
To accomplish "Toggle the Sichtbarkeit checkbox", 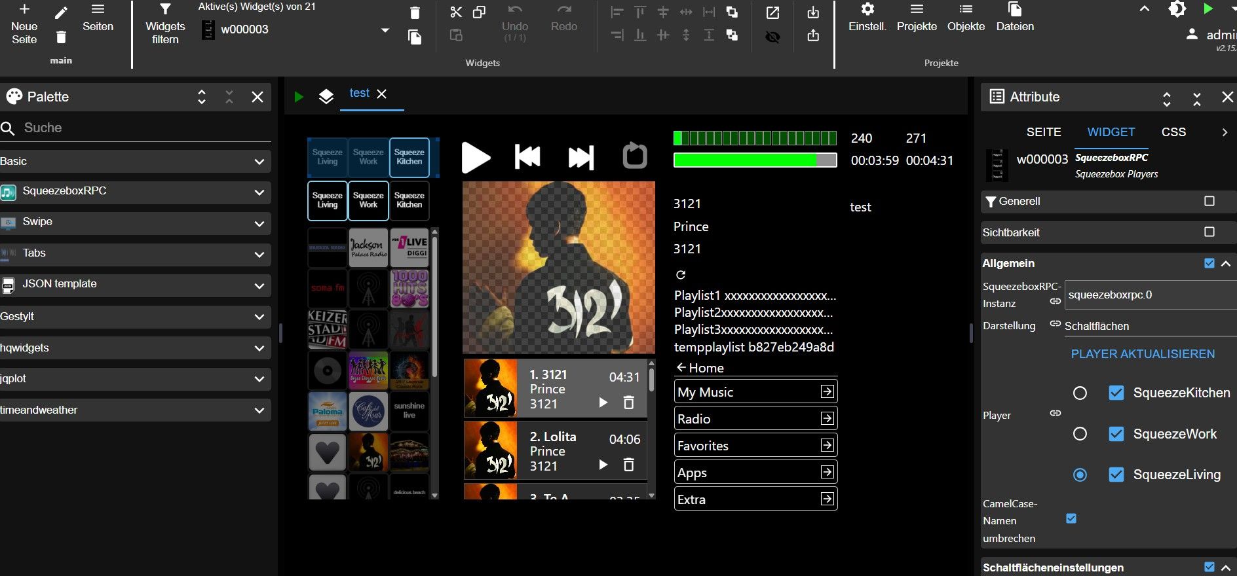I will coord(1209,232).
